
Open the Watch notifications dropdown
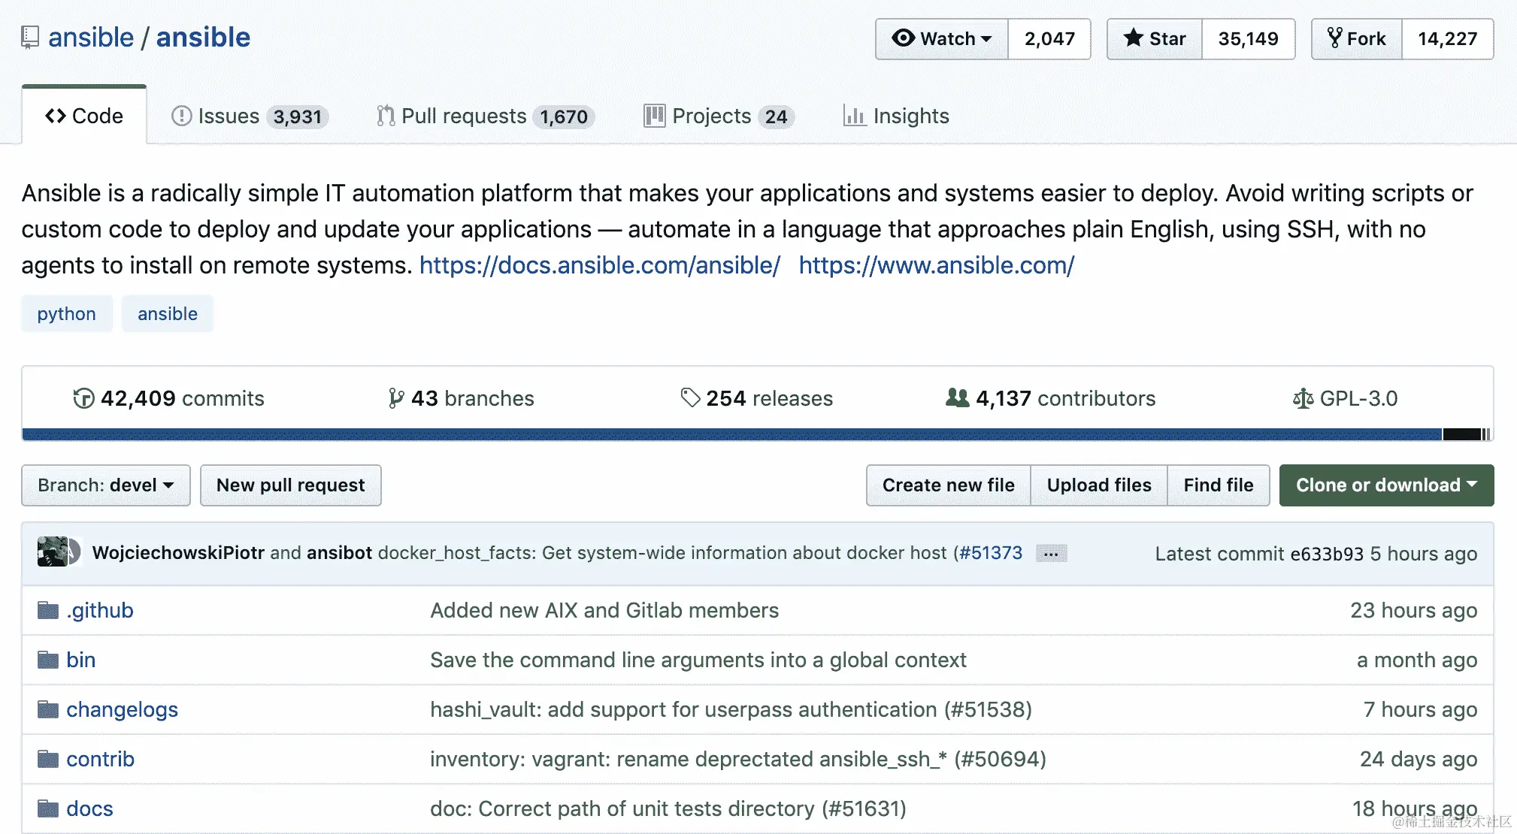941,39
